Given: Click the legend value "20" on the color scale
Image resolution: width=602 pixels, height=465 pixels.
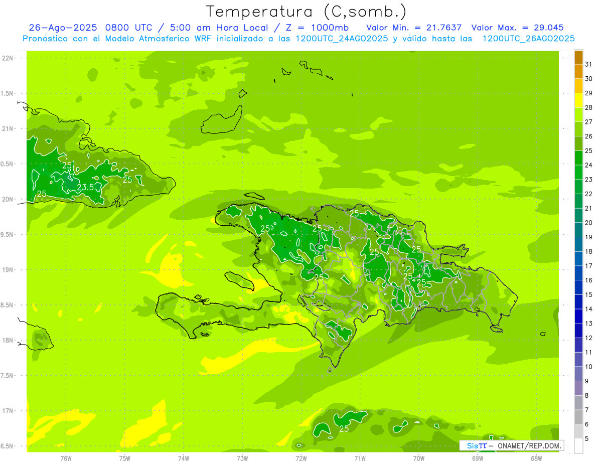Looking at the screenshot, I should pos(588,223).
